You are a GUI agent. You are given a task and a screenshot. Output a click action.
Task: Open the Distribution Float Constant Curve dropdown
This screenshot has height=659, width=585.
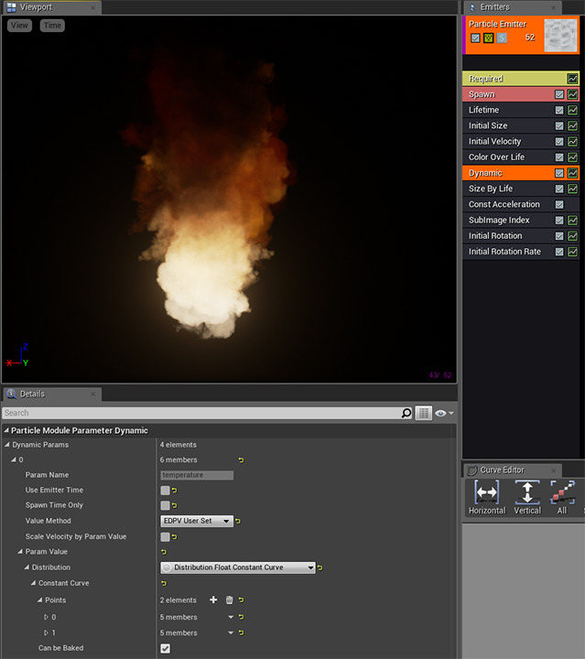pyautogui.click(x=238, y=567)
